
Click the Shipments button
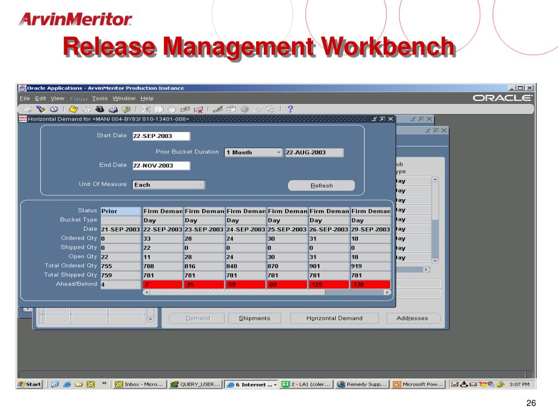254,318
